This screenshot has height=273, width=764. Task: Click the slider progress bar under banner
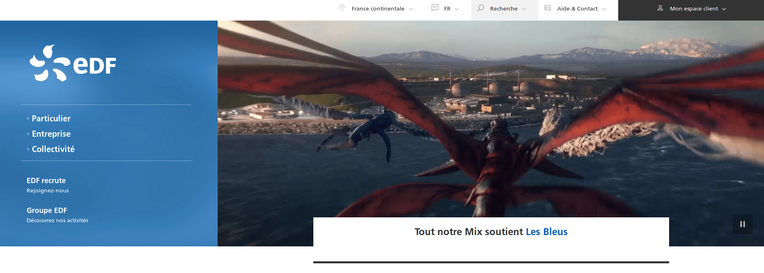point(491,262)
